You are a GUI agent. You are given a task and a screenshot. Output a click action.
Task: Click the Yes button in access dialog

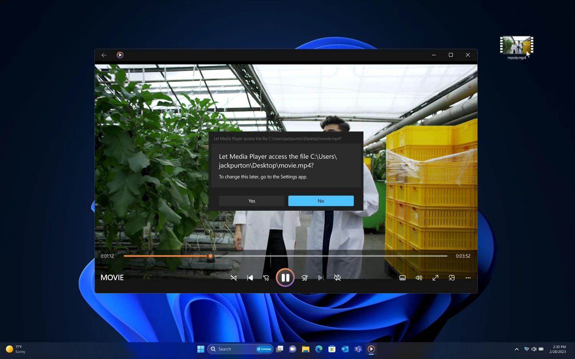(x=251, y=201)
